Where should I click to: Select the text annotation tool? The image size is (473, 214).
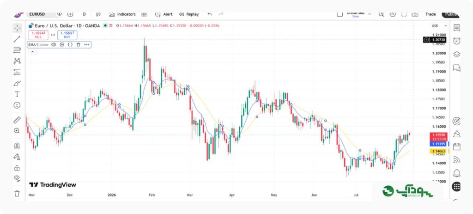click(x=17, y=94)
